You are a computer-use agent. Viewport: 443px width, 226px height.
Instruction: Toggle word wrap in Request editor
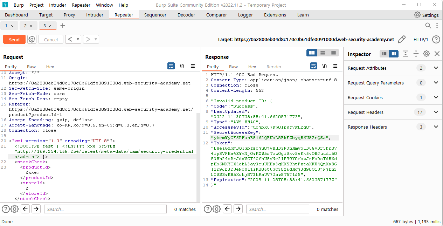click(171, 66)
